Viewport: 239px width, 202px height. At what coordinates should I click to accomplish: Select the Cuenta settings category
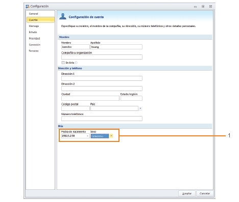(40, 20)
